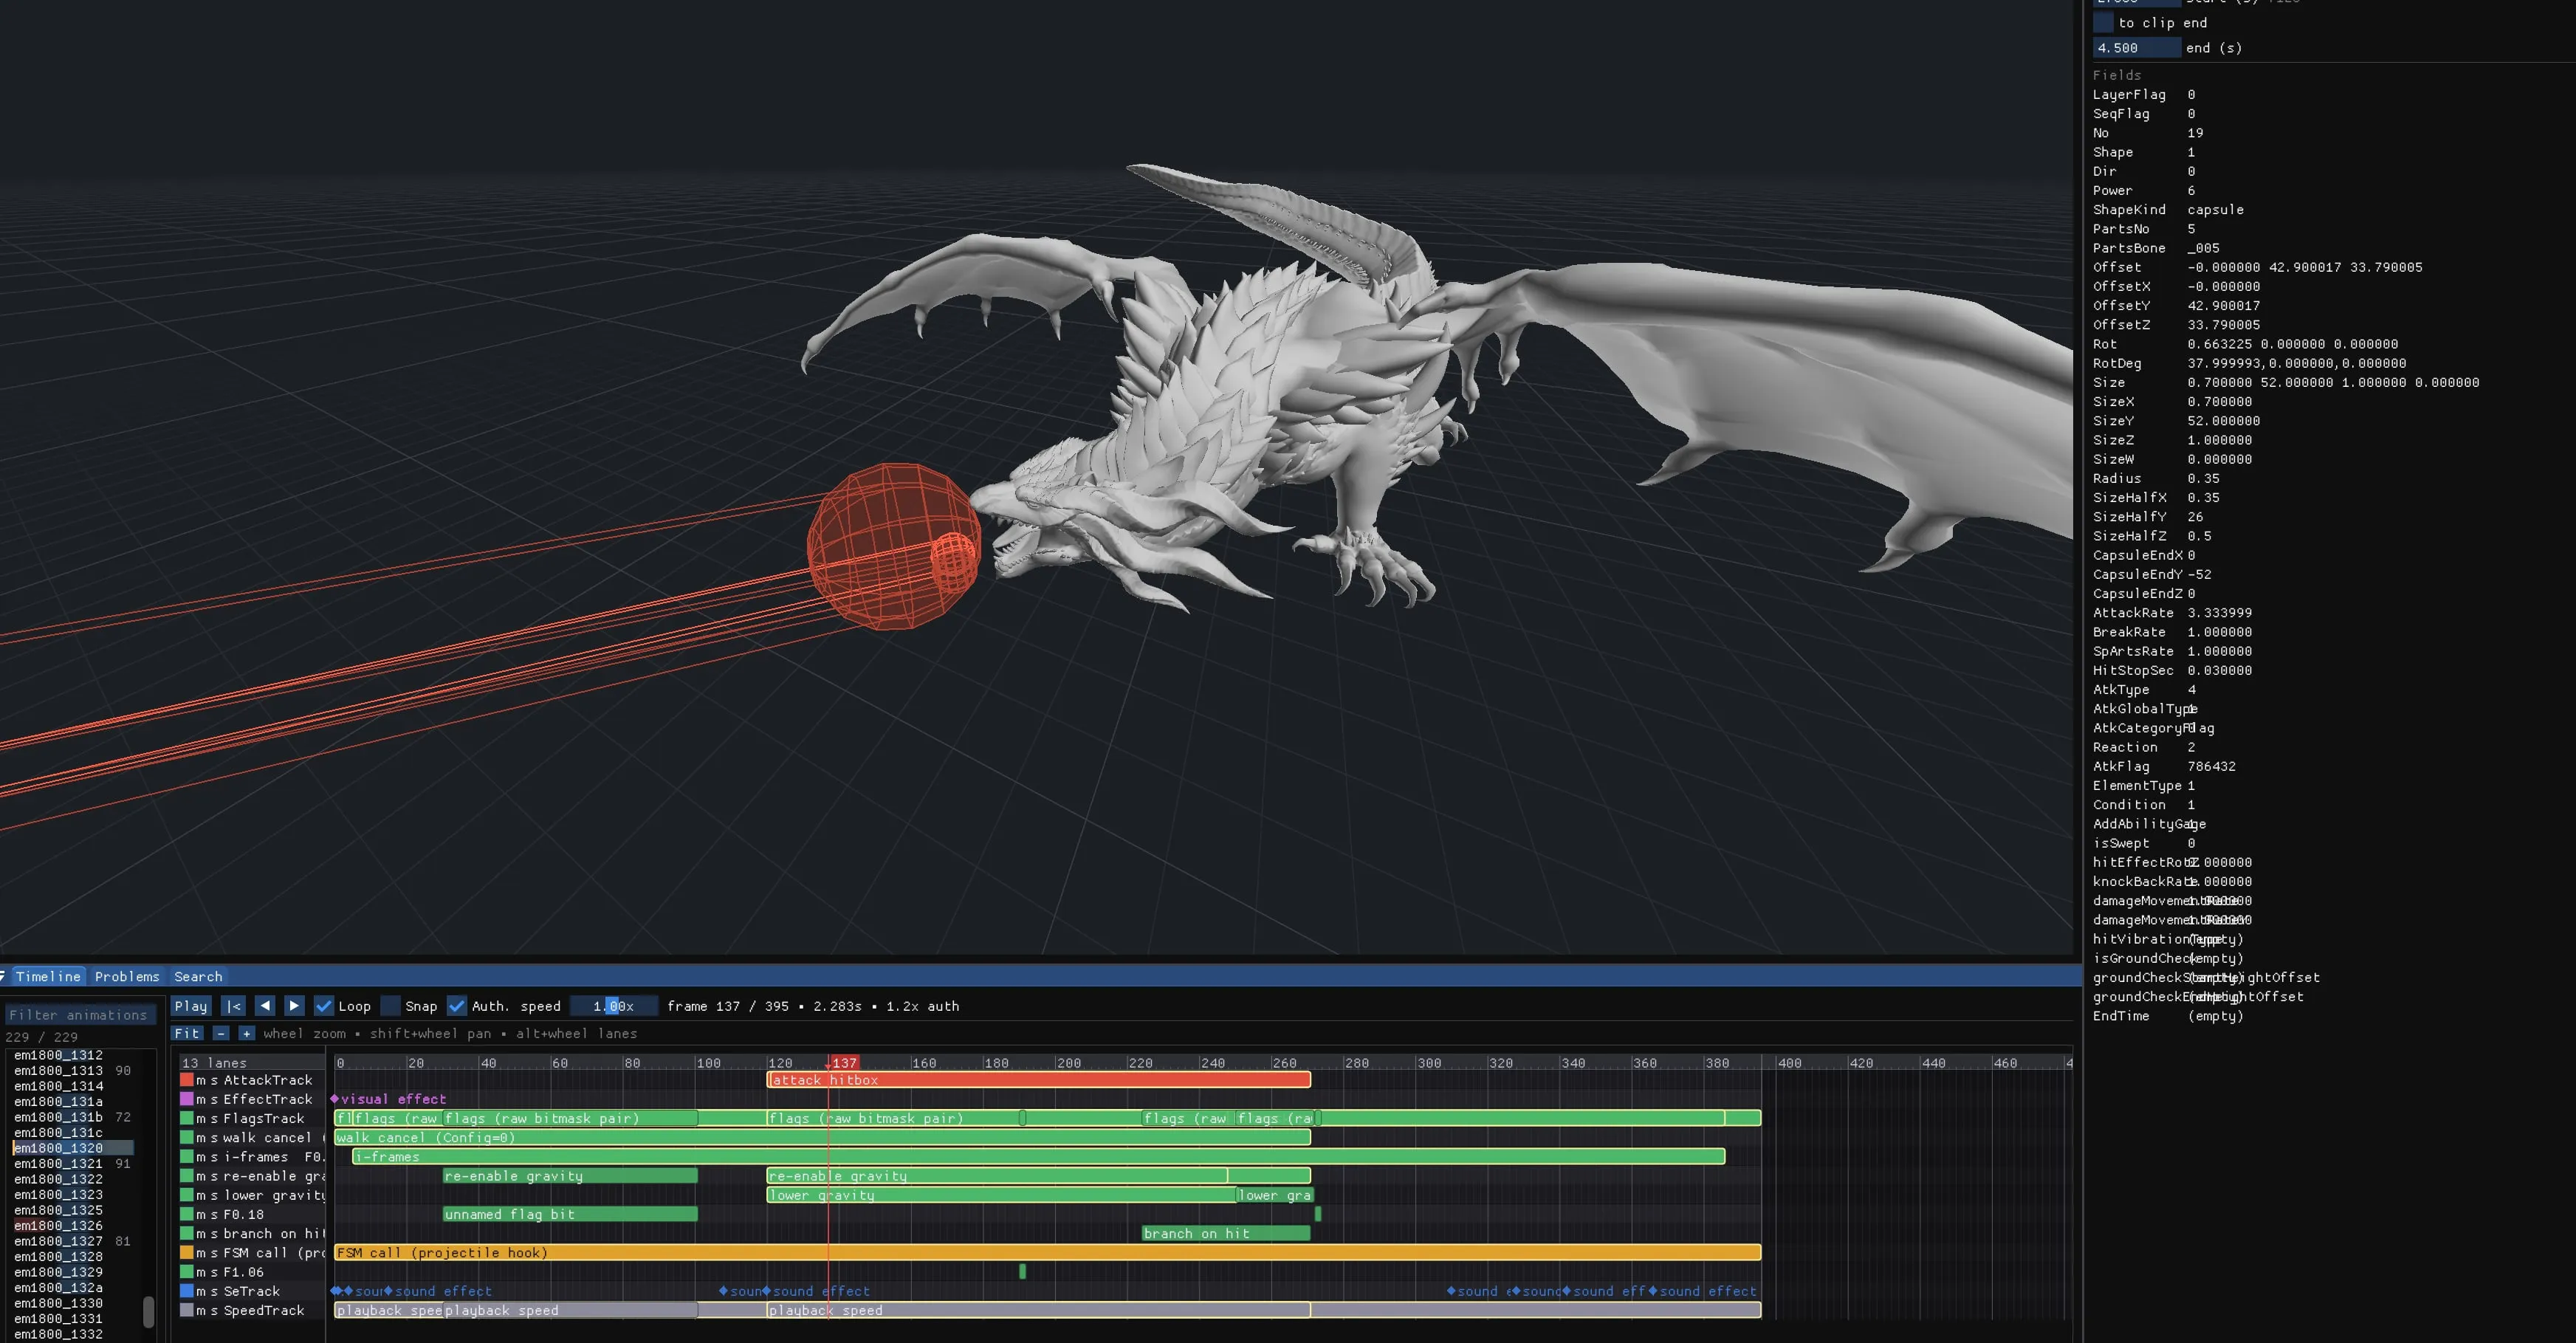Select animation em1800_1326
Viewport: 2576px width, 1343px height.
tap(58, 1226)
